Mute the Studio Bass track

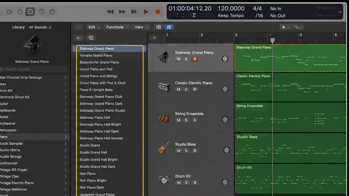(x=179, y=151)
